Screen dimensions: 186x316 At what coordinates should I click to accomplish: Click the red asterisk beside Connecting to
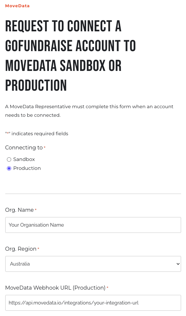(45, 147)
